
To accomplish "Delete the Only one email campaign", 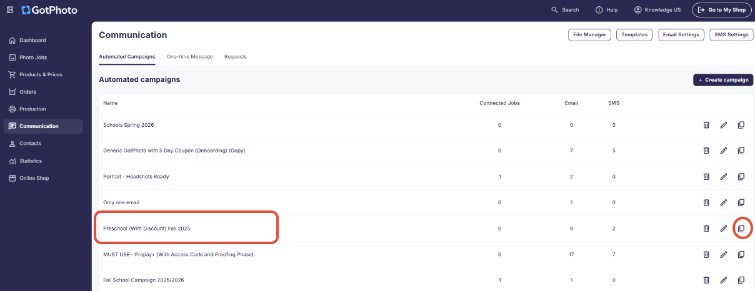I will 706,202.
